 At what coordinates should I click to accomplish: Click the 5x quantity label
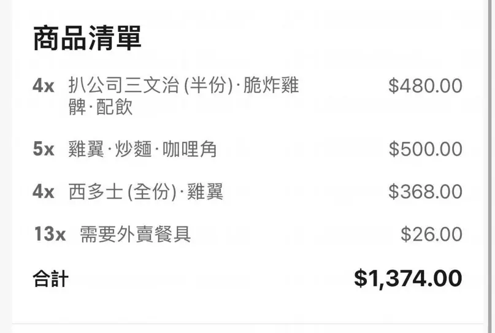tap(44, 149)
